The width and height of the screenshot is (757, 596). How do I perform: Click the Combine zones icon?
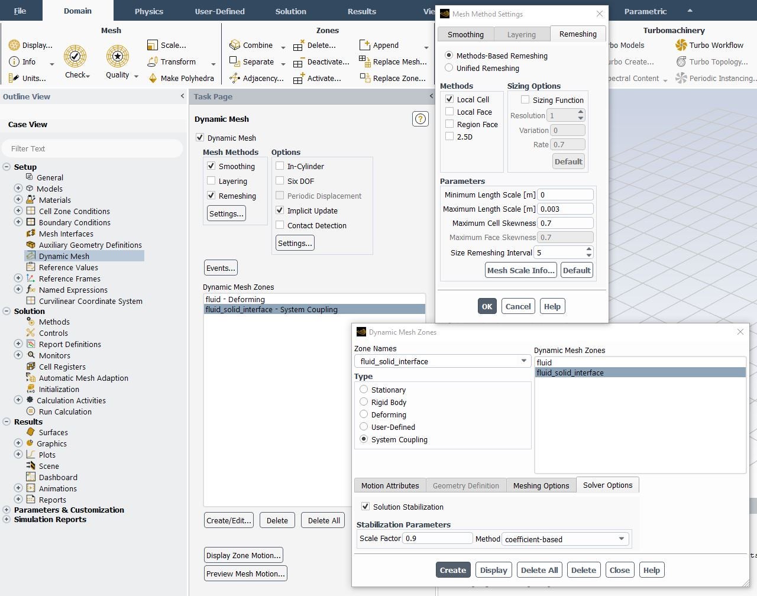[x=235, y=45]
